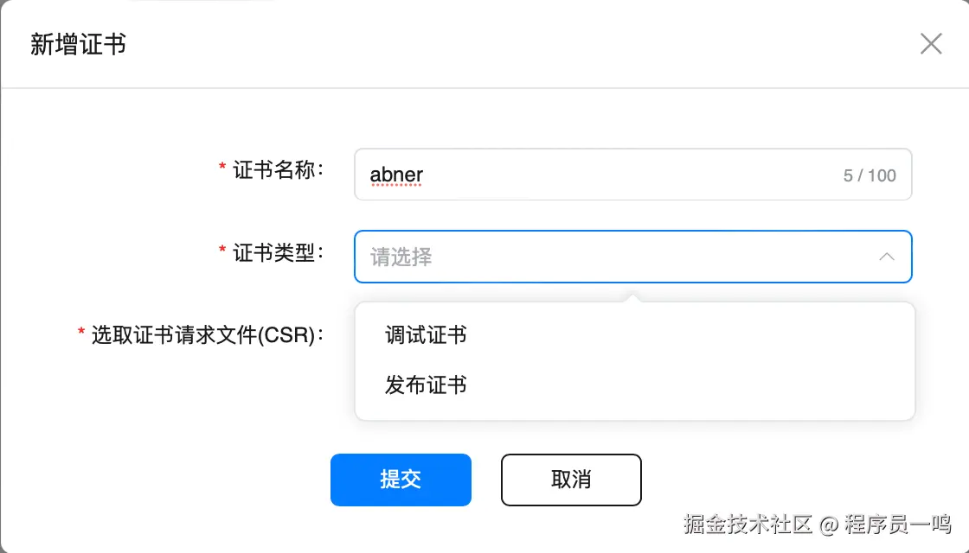The width and height of the screenshot is (969, 553).
Task: Click the 掘金技术社区 watermark text
Action: 748,524
